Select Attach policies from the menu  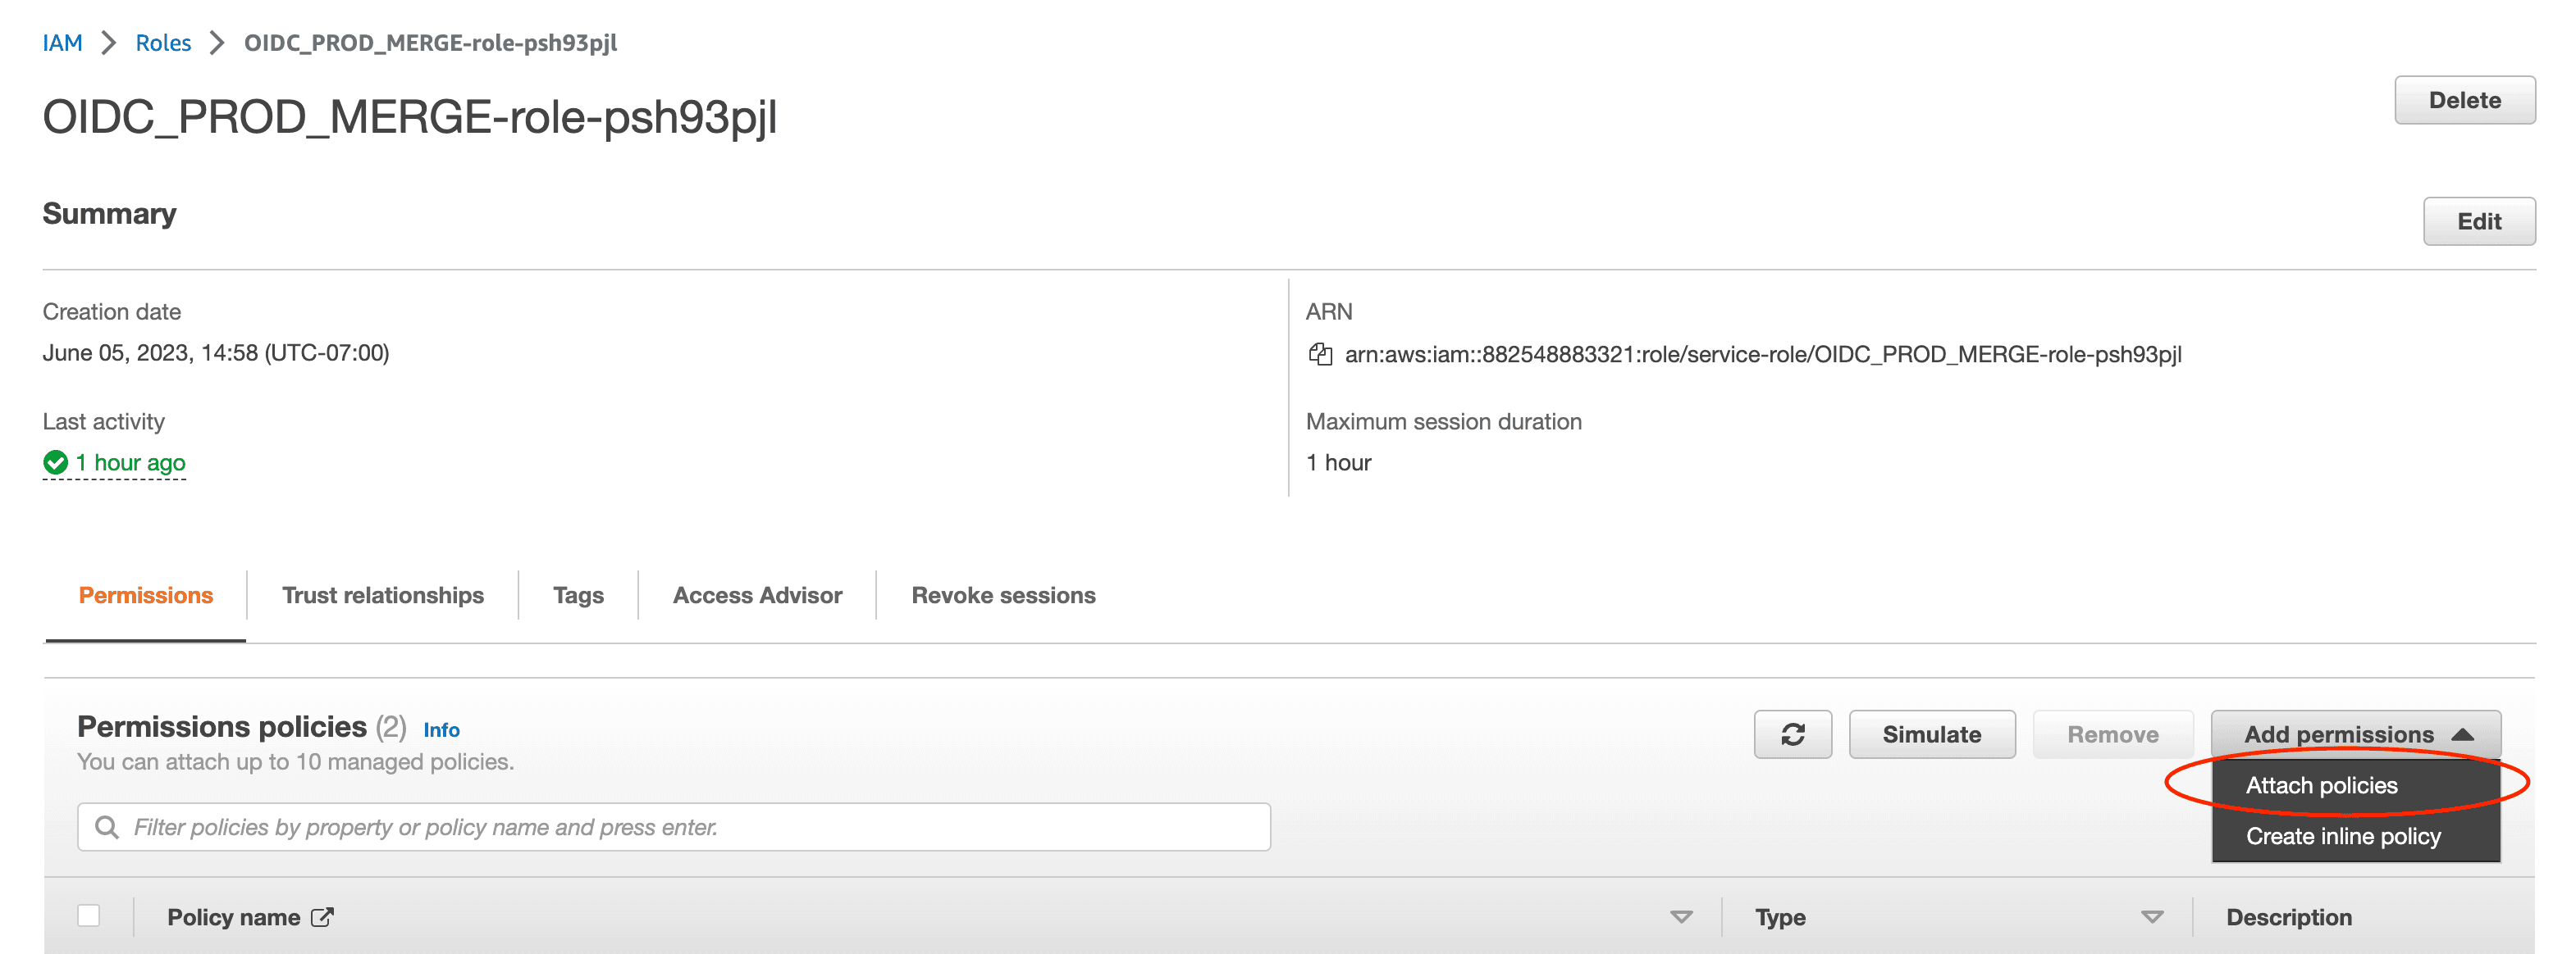(2320, 785)
